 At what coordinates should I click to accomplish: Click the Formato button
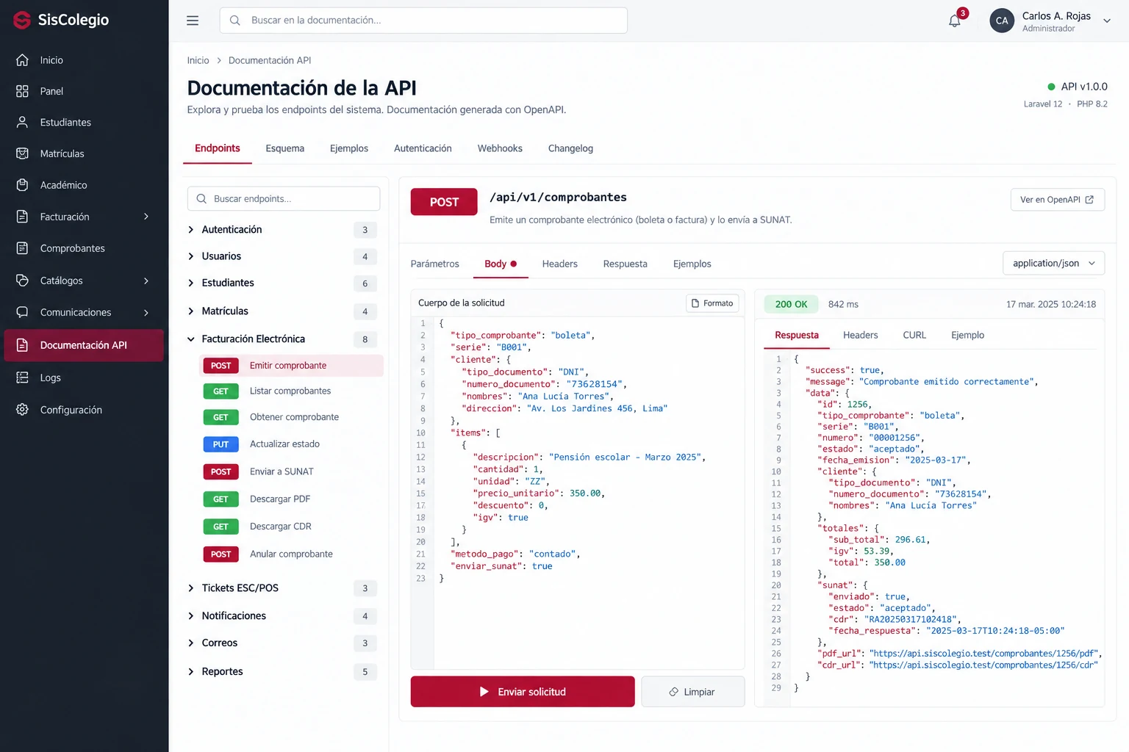coord(712,303)
